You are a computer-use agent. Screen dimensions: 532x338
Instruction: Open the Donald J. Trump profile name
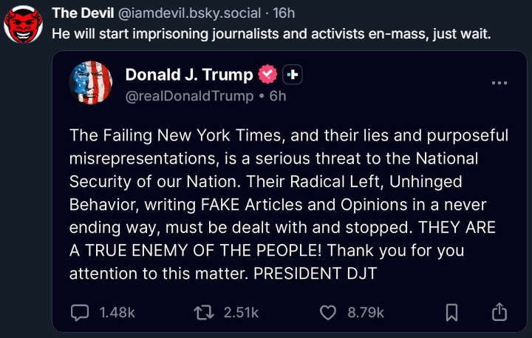tap(188, 75)
